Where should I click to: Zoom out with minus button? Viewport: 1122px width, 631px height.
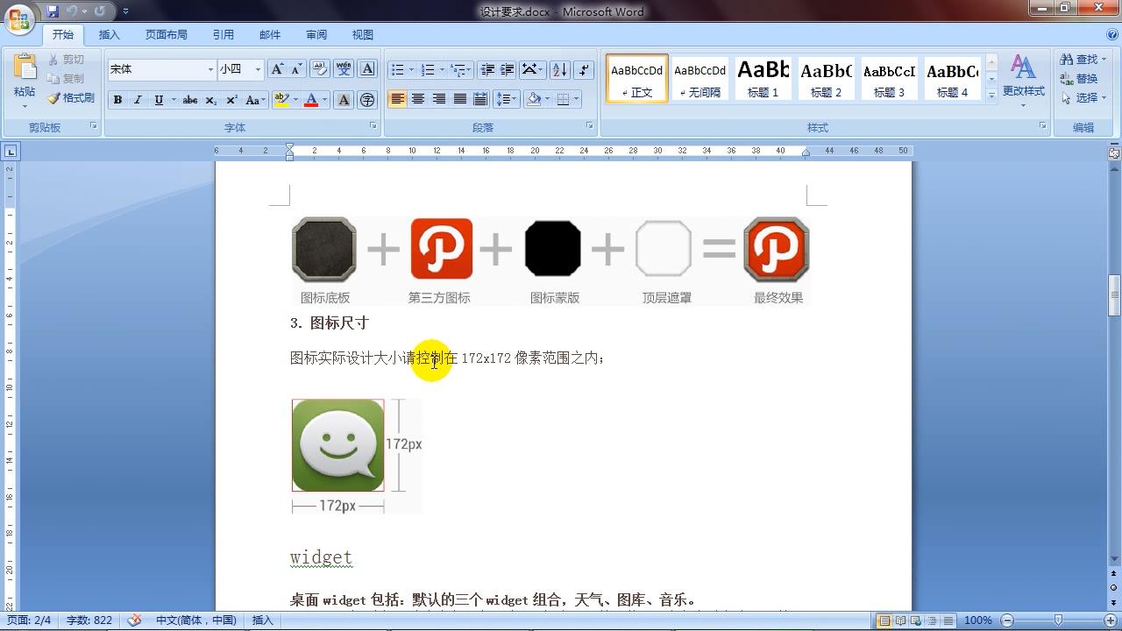click(1007, 620)
